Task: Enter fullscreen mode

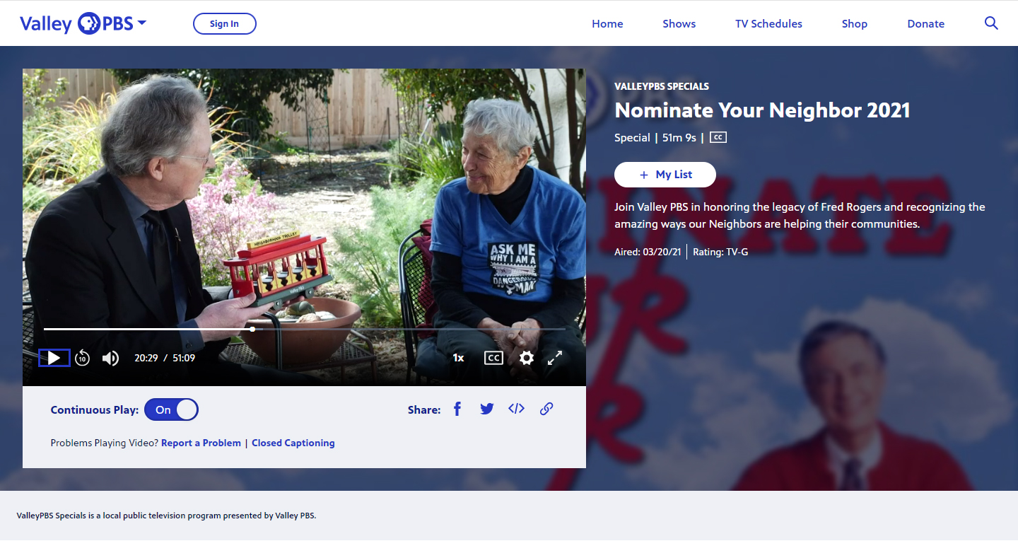Action: click(555, 358)
